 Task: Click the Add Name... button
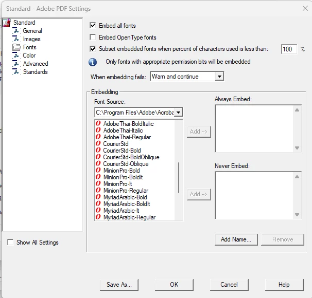click(x=236, y=239)
